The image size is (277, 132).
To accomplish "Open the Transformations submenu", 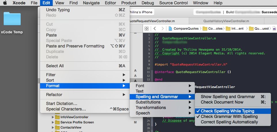I will click(x=162, y=108).
